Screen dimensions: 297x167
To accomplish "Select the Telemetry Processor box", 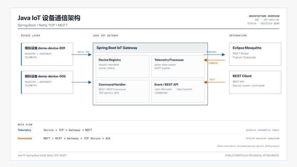I will tap(178, 66).
